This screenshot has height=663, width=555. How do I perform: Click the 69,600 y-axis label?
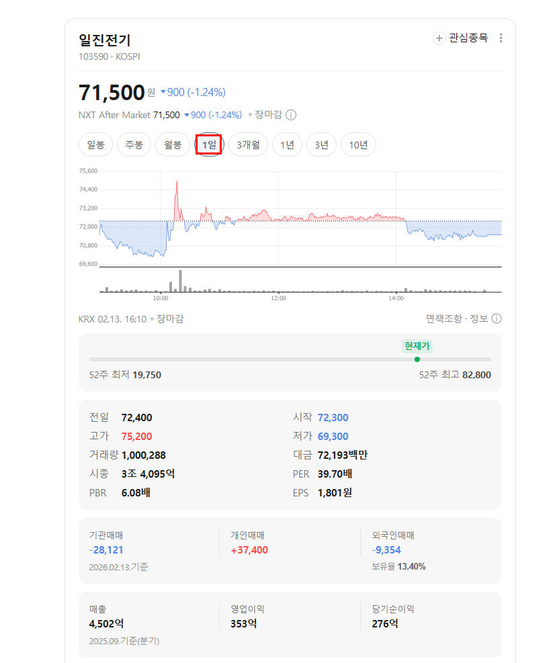(x=89, y=264)
